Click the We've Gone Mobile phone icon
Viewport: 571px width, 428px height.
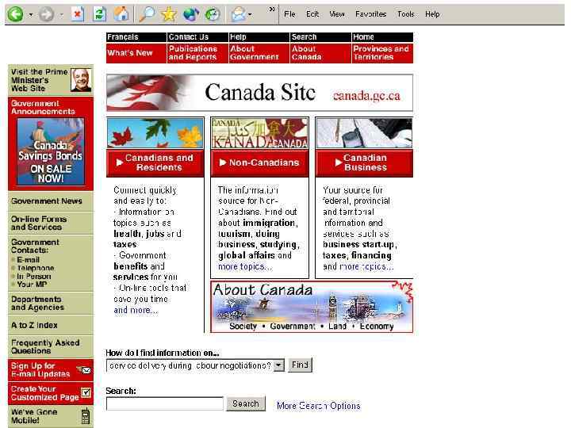tap(86, 416)
